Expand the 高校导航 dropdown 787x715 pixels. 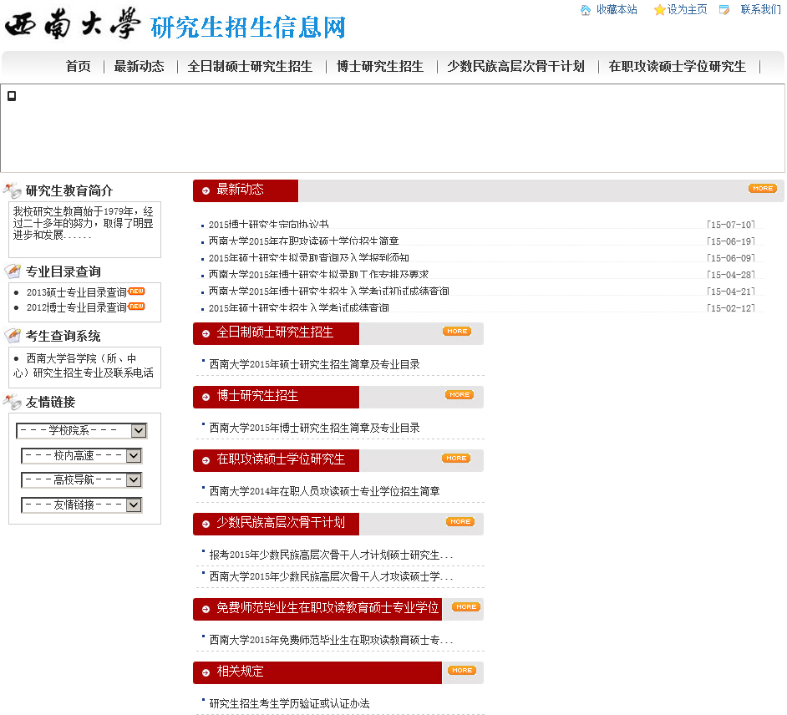[x=81, y=479]
